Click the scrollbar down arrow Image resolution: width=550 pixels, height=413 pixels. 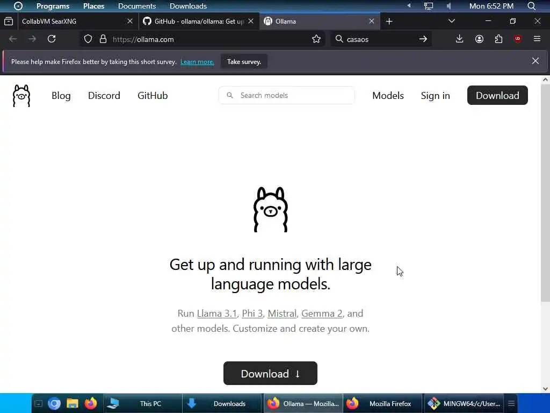[545, 389]
